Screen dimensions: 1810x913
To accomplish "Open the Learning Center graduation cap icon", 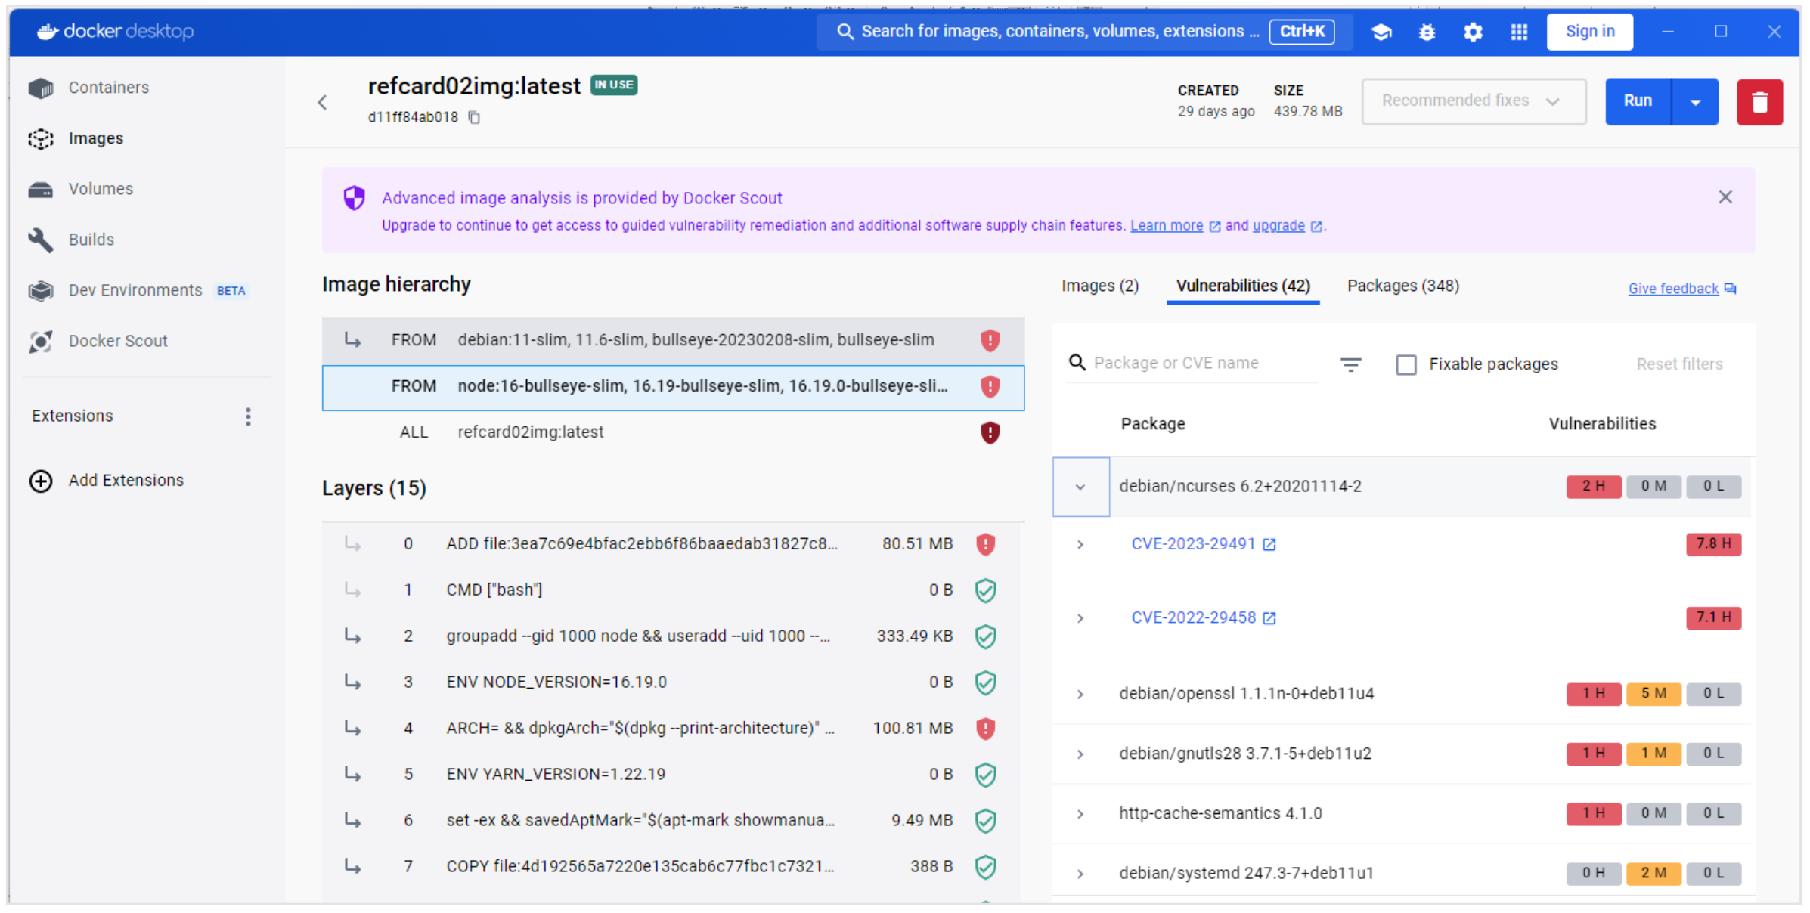I will pyautogui.click(x=1381, y=32).
